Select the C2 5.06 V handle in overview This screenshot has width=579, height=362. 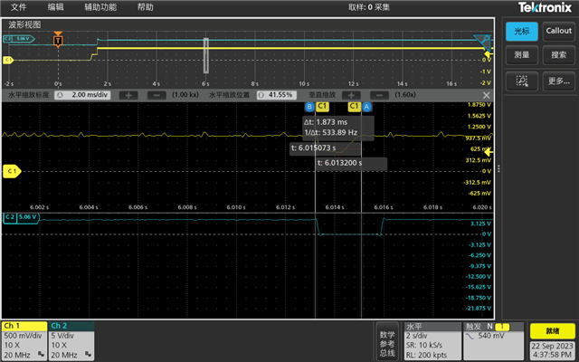coord(18,38)
